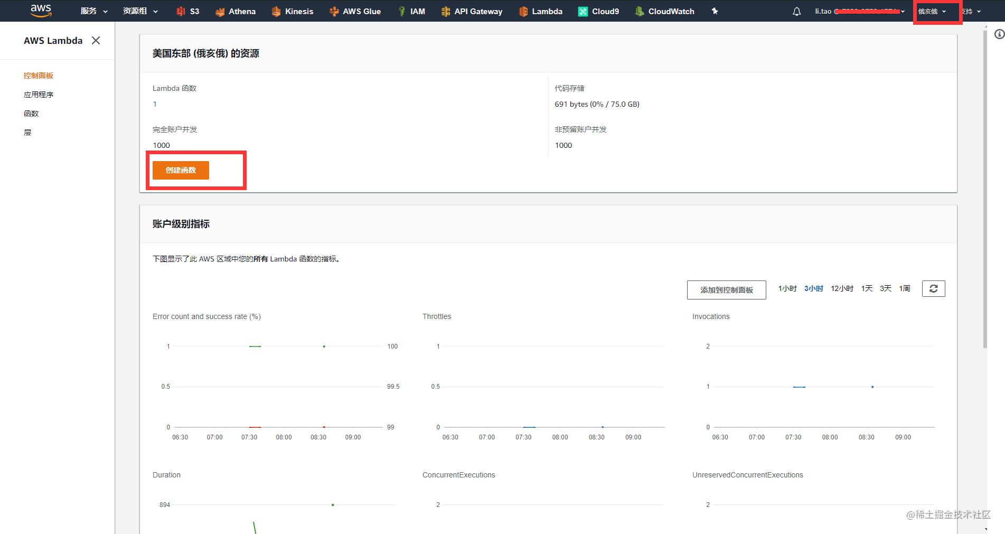
Task: Open the IAM console icon
Action: click(x=412, y=11)
